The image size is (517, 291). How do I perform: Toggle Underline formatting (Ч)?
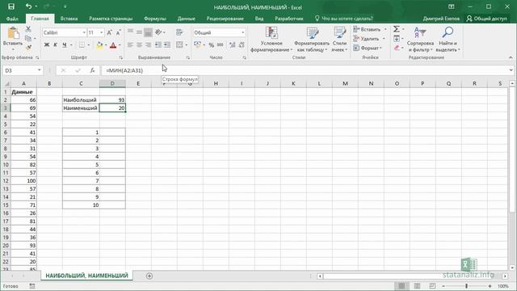(x=65, y=45)
